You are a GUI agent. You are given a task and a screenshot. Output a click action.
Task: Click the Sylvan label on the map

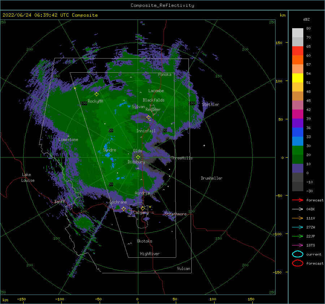click(x=138, y=107)
